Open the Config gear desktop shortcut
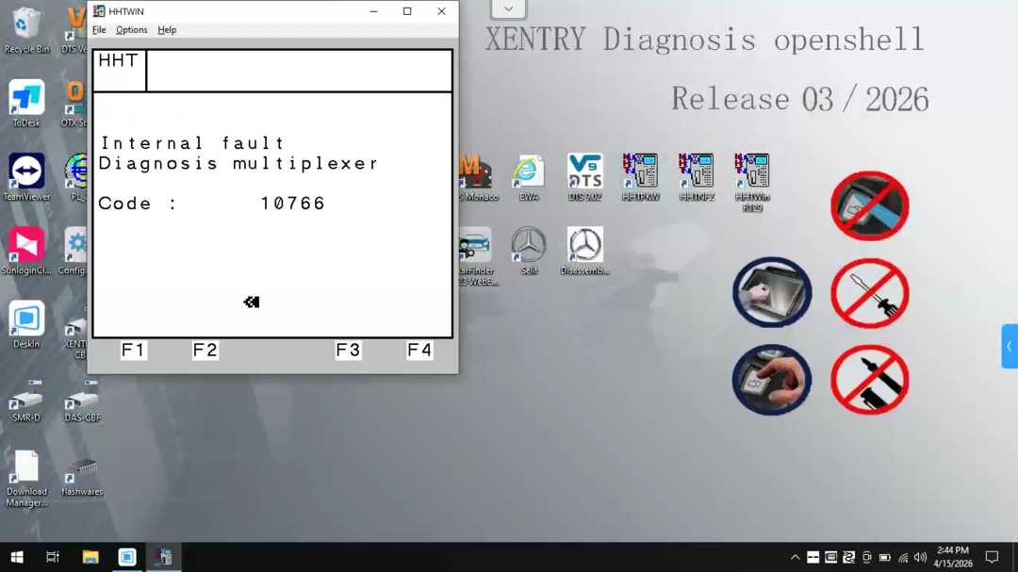Screen dimensions: 1018x572 coord(75,251)
